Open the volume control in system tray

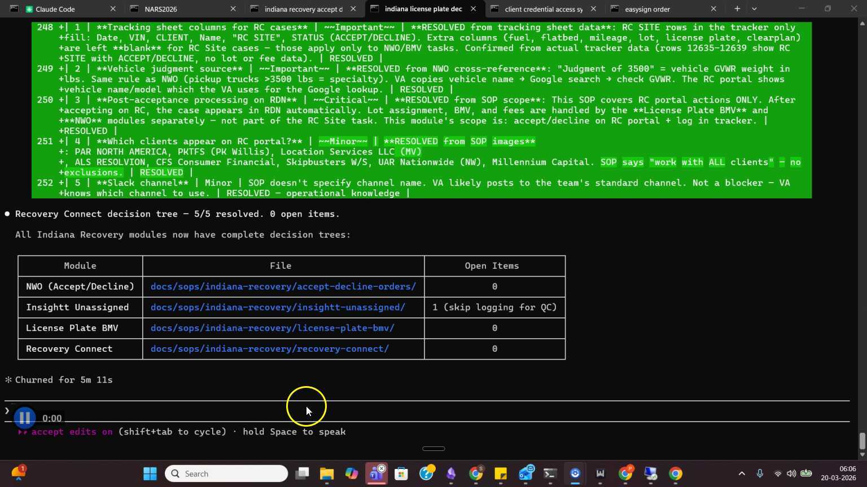coord(791,474)
